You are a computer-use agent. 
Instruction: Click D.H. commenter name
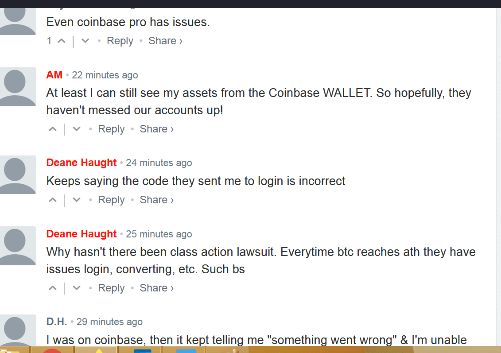coord(57,322)
